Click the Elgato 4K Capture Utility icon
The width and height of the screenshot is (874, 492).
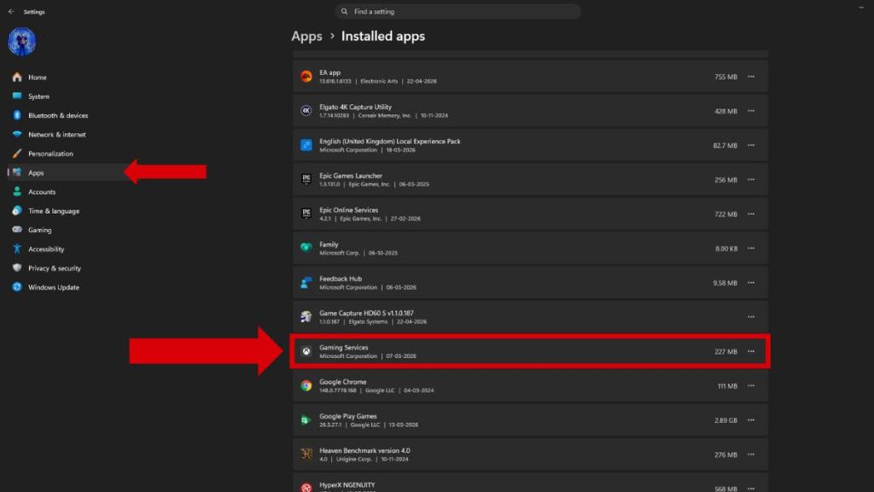click(306, 111)
